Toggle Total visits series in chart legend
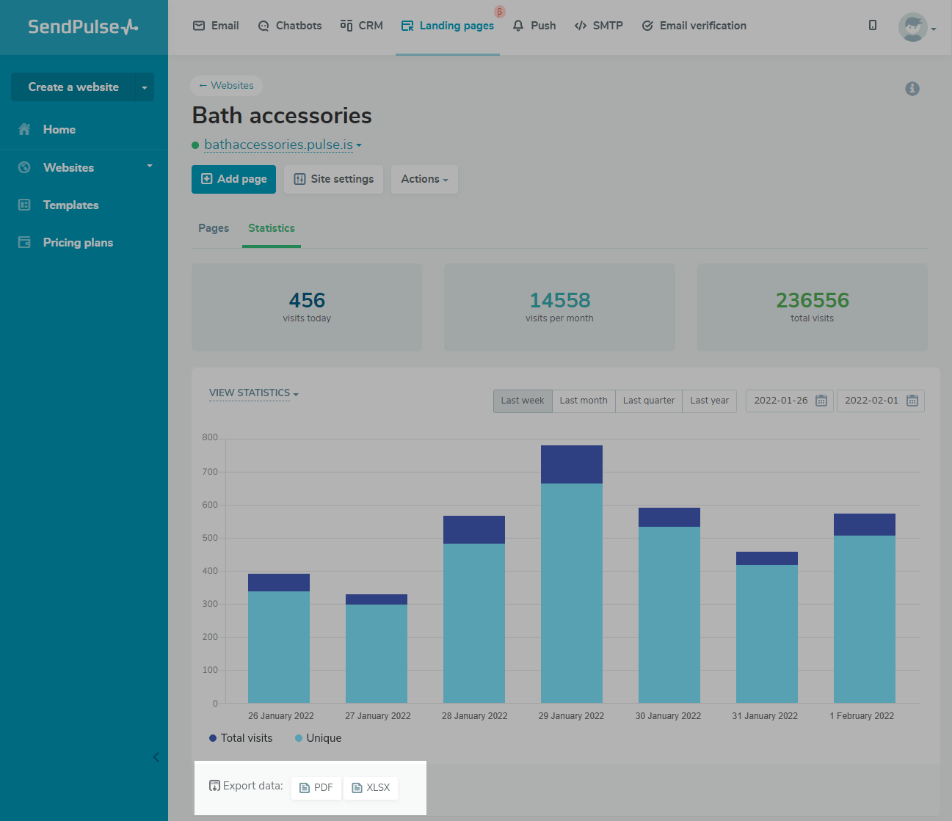This screenshot has width=952, height=821. coord(241,738)
